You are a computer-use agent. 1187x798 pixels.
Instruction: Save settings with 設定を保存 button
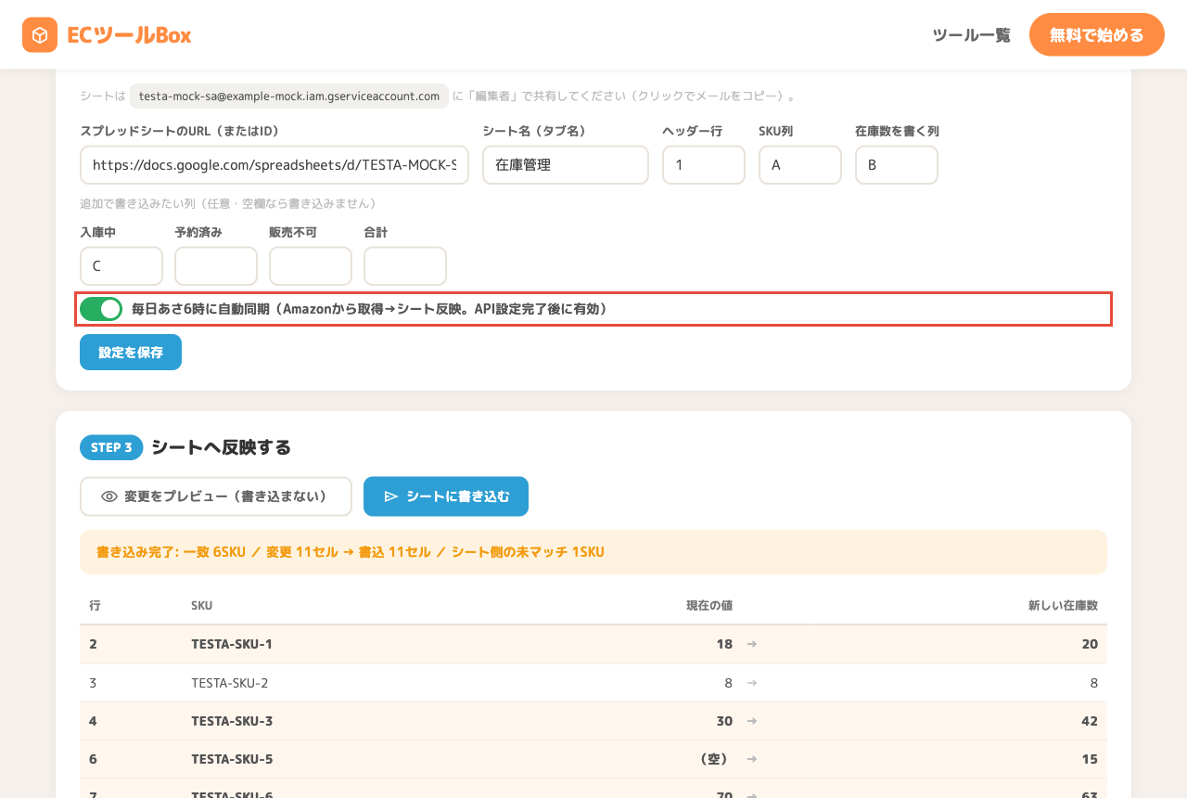point(131,353)
